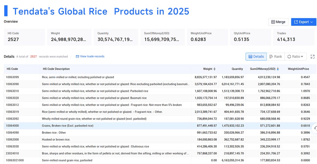Screen dimensions: 317x164
Task: Open the Ratio dropdown
Action: pos(295,57)
